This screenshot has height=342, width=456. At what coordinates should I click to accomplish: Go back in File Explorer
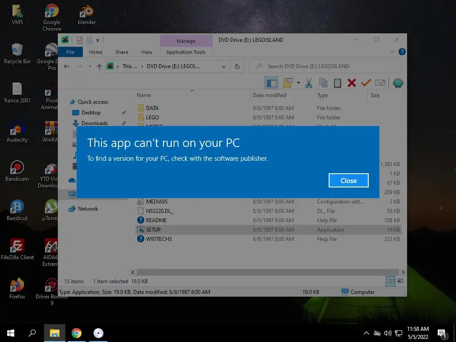pos(66,66)
